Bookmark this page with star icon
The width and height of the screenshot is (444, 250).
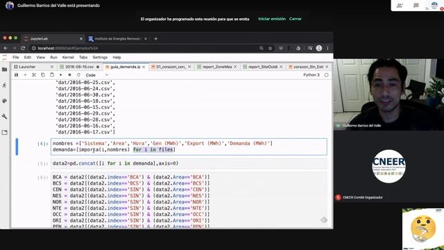click(x=270, y=48)
